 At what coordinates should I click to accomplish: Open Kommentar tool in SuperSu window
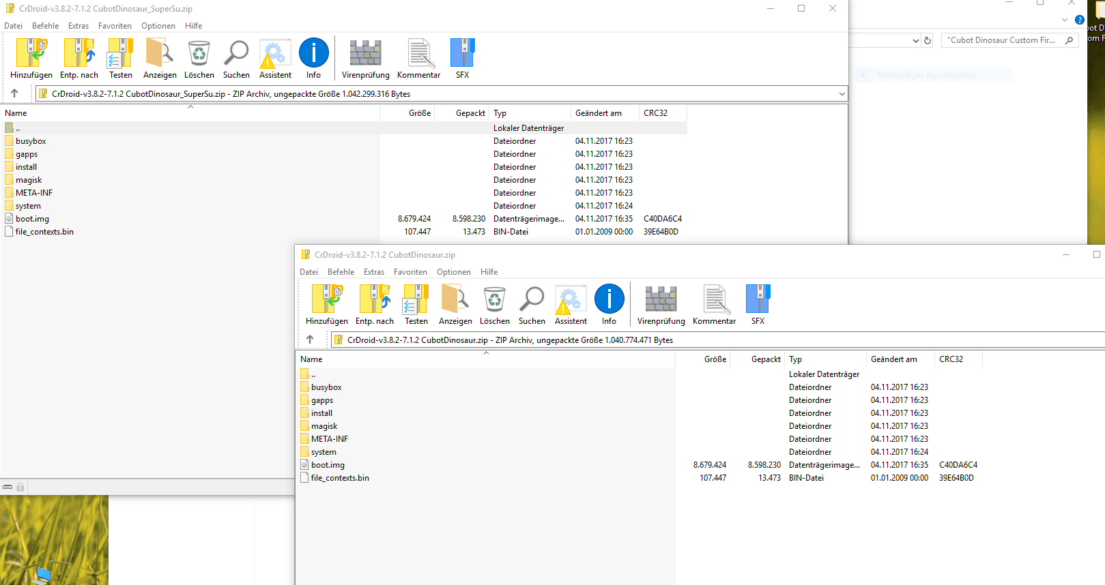419,59
